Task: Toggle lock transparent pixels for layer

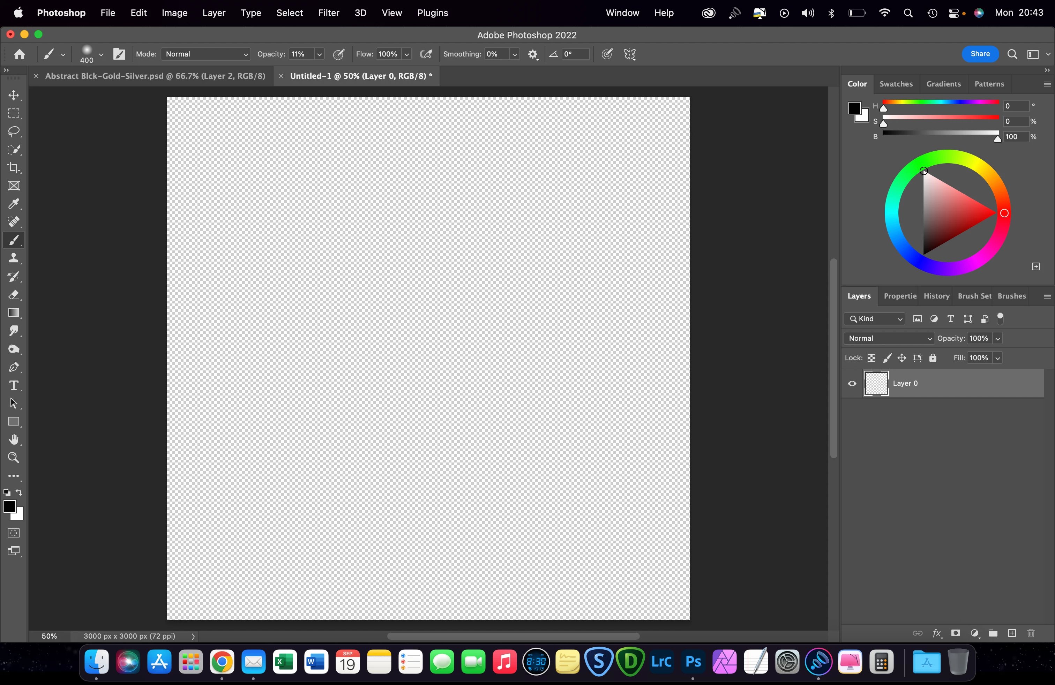Action: 871,358
